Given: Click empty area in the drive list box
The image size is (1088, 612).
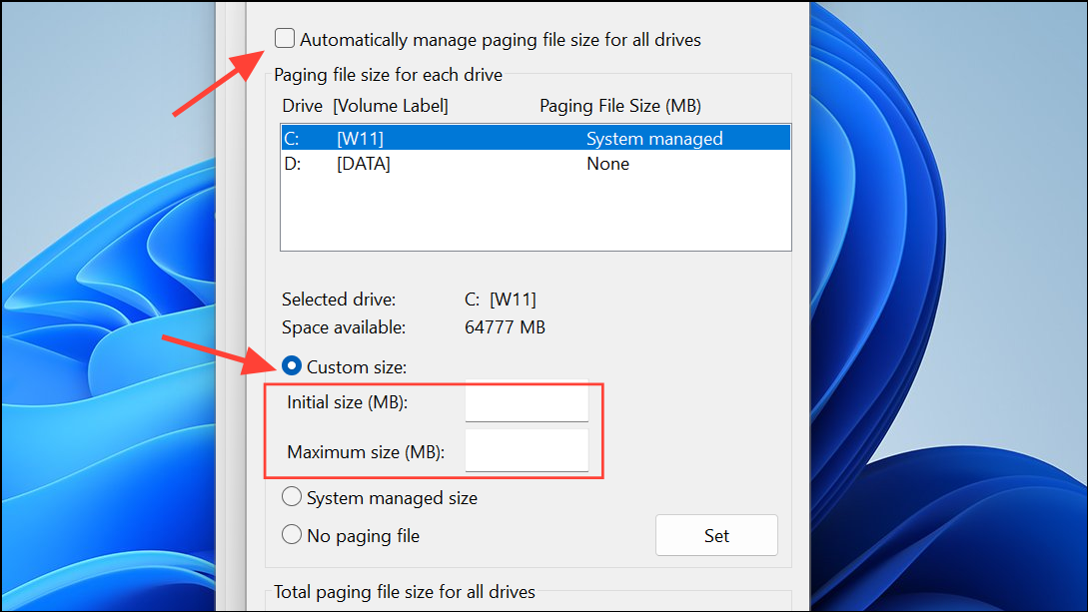Looking at the screenshot, I should pyautogui.click(x=535, y=215).
